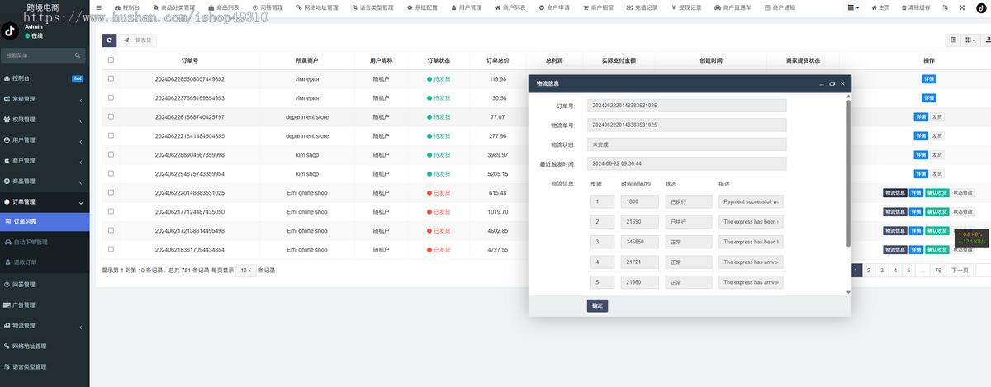
Task: Click the refresh button above the order table
Action: 109,40
